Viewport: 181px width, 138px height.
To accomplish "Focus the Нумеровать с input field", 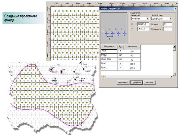I will click(168, 29).
